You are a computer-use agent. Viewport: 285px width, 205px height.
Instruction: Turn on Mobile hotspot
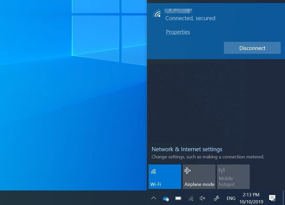[x=233, y=176]
